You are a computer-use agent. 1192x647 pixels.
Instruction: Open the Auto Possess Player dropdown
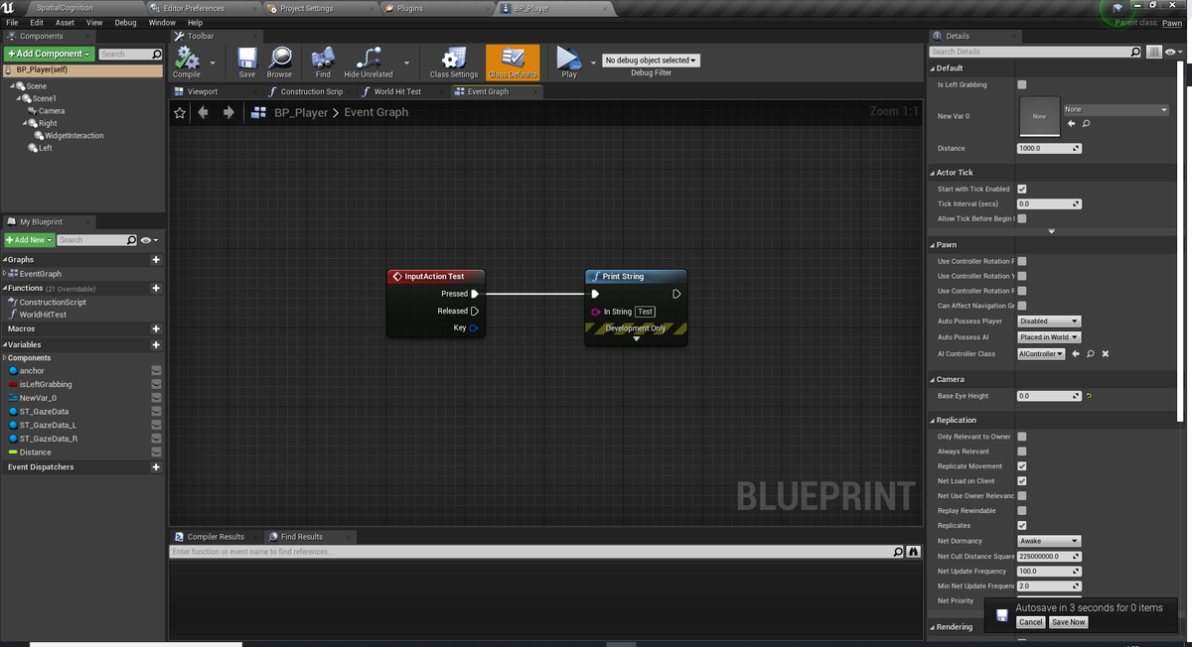[1049, 322]
